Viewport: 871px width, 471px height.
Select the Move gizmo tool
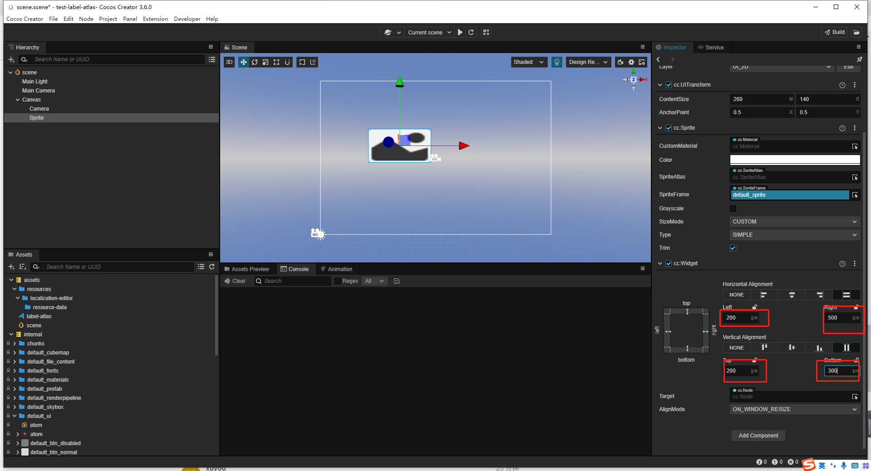244,62
